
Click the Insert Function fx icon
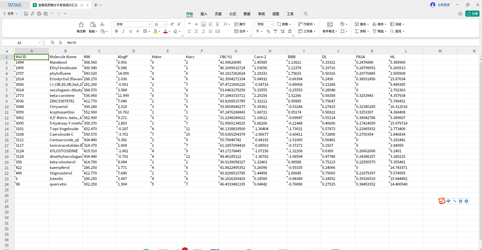[x=61, y=43]
